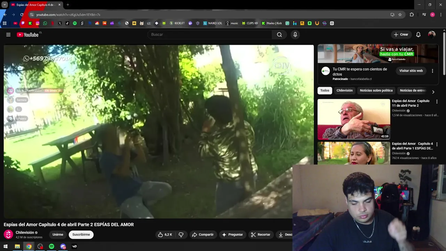Open the KICKLET bookmark
Viewport: 446px width, 251px height.
pos(177,23)
